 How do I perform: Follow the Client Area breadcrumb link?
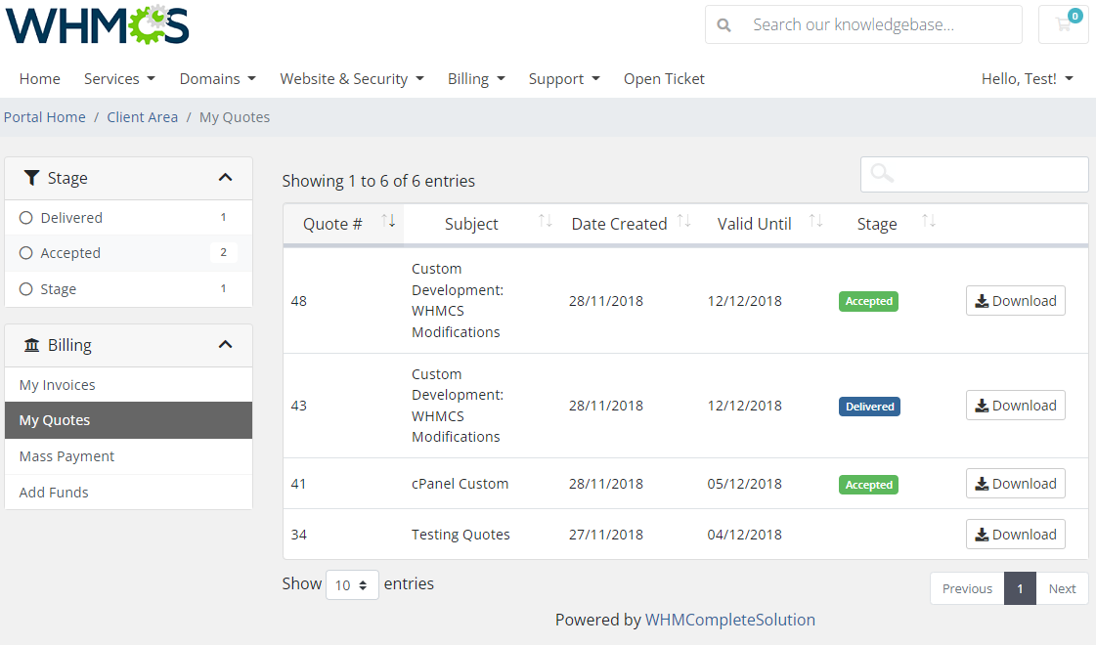click(x=143, y=117)
